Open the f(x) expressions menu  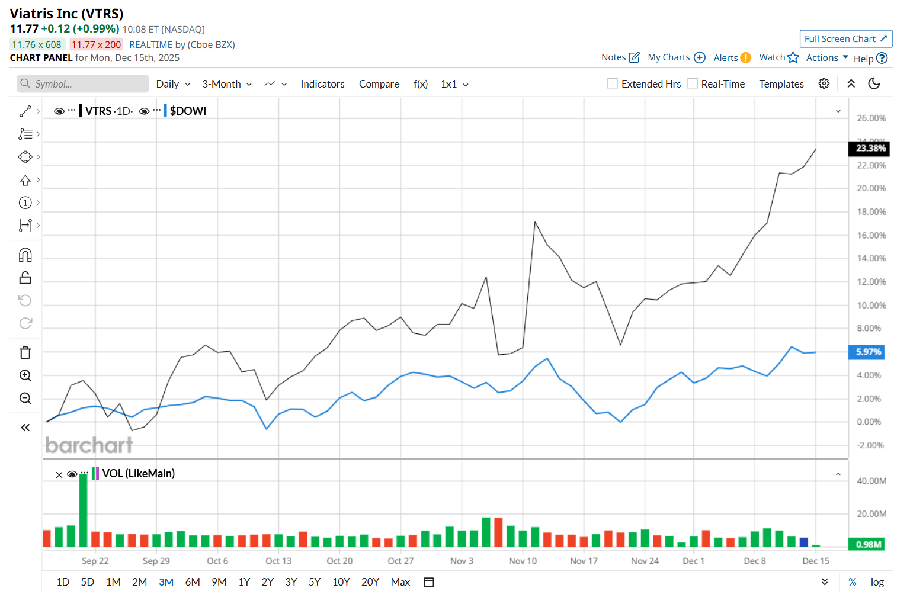tap(421, 84)
